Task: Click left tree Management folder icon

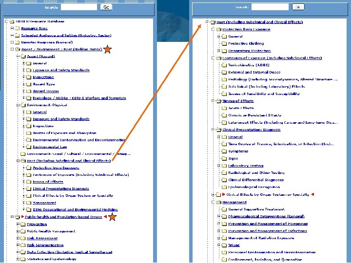Action: [29, 203]
